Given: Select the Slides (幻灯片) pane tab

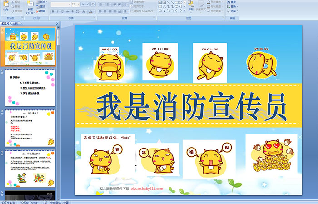Looking at the screenshot, I should point(5,23).
